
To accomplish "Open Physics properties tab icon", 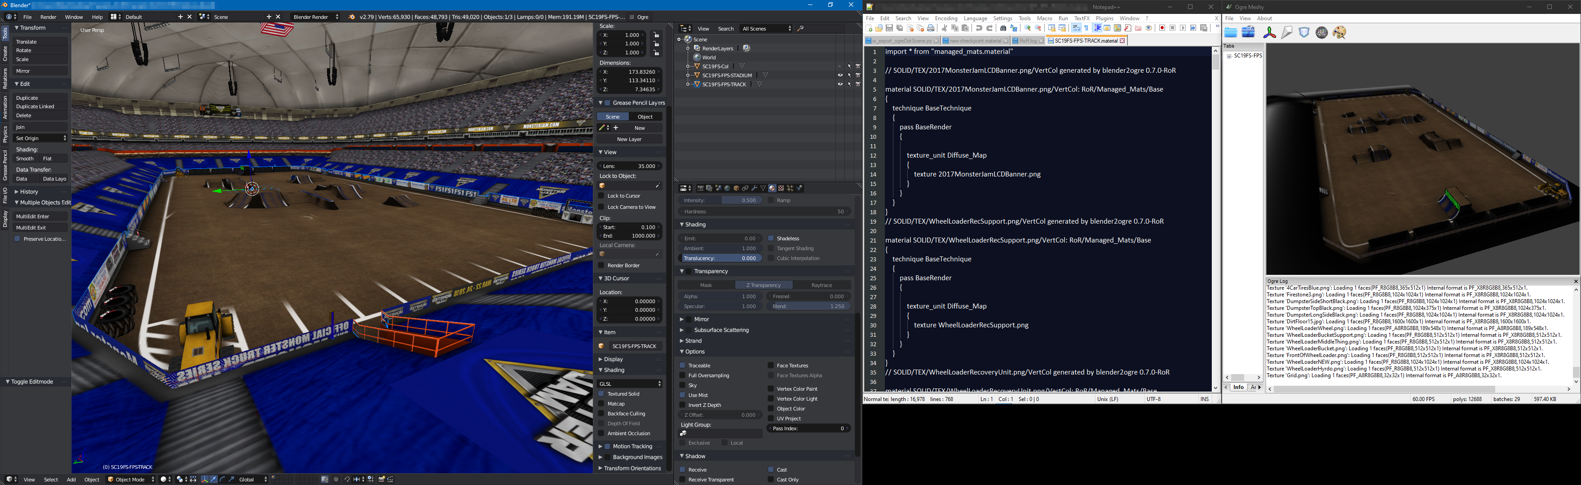I will (x=799, y=188).
